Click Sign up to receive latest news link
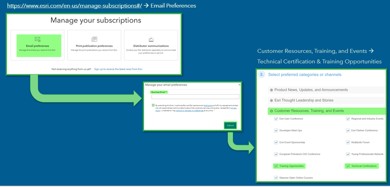This screenshot has width=390, height=187. (118, 69)
